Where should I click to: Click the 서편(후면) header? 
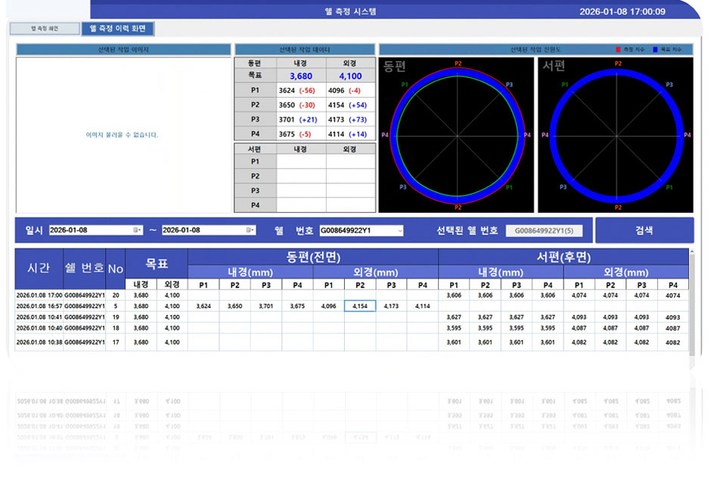pos(564,257)
